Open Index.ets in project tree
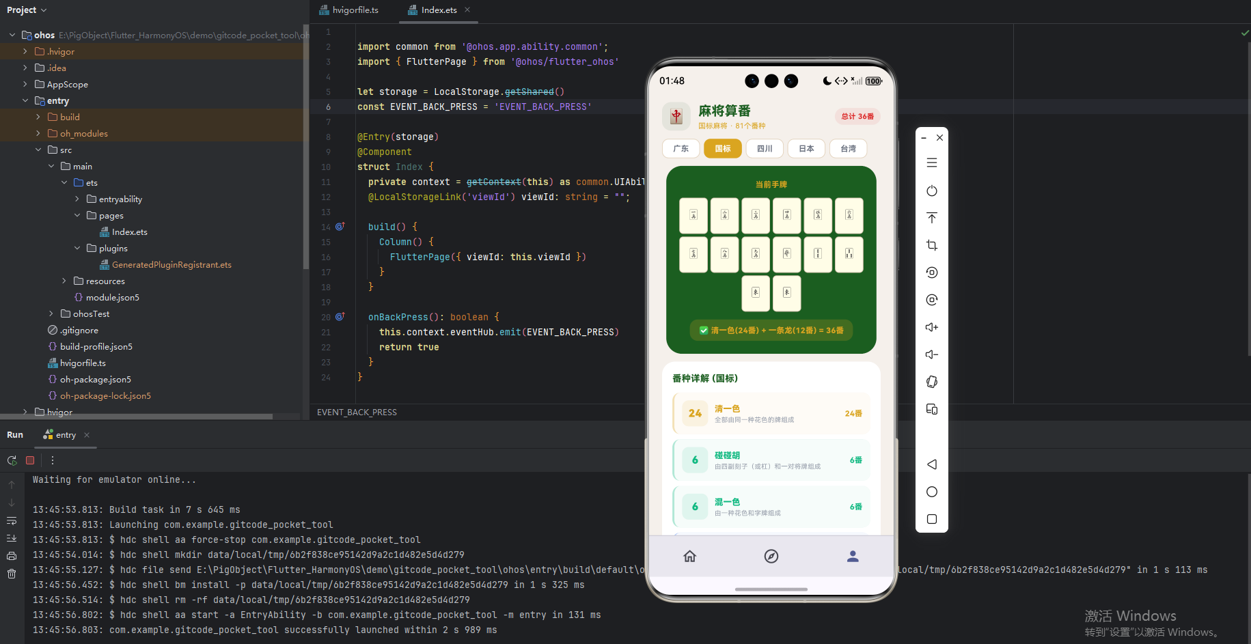This screenshot has width=1251, height=644. click(x=123, y=232)
